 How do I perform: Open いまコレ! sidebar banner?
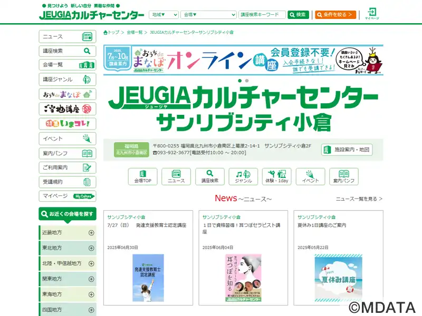pos(68,124)
